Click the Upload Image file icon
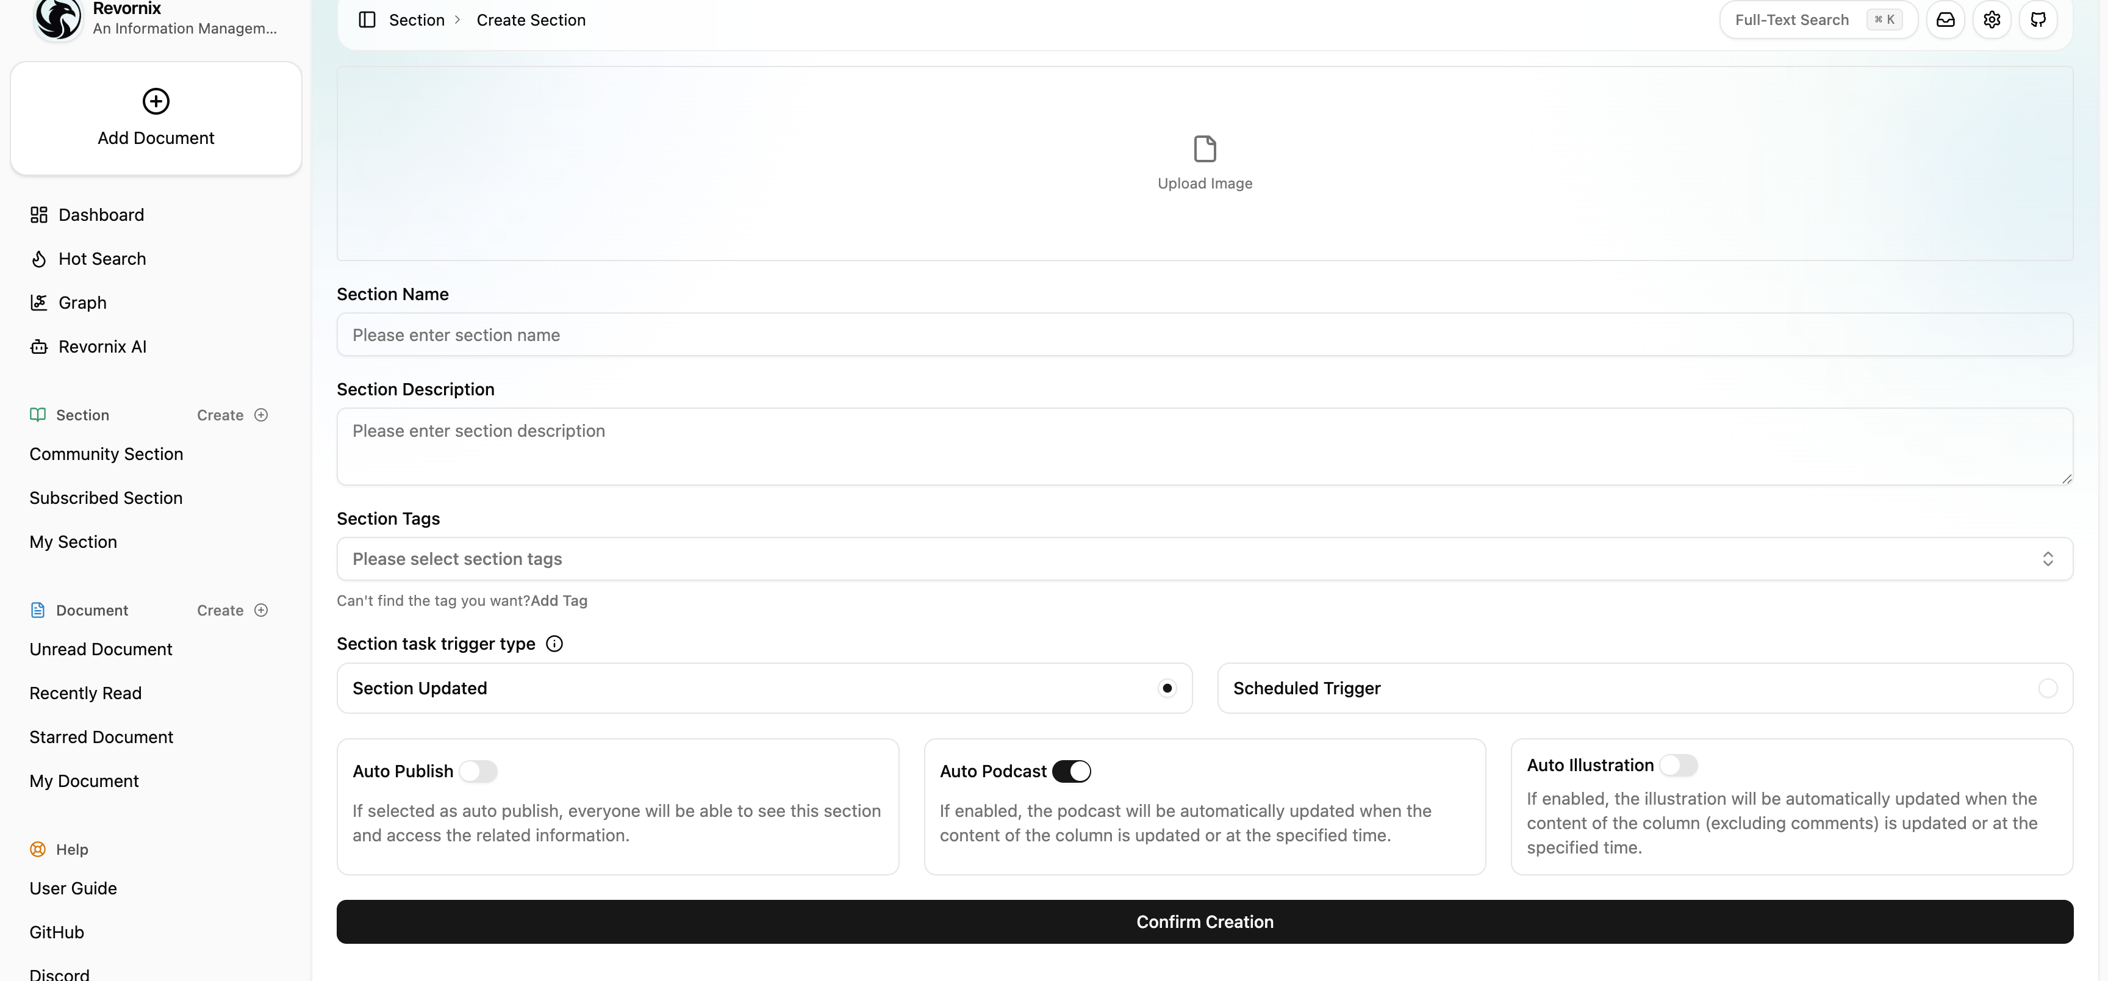The height and width of the screenshot is (981, 2108). [x=1205, y=149]
